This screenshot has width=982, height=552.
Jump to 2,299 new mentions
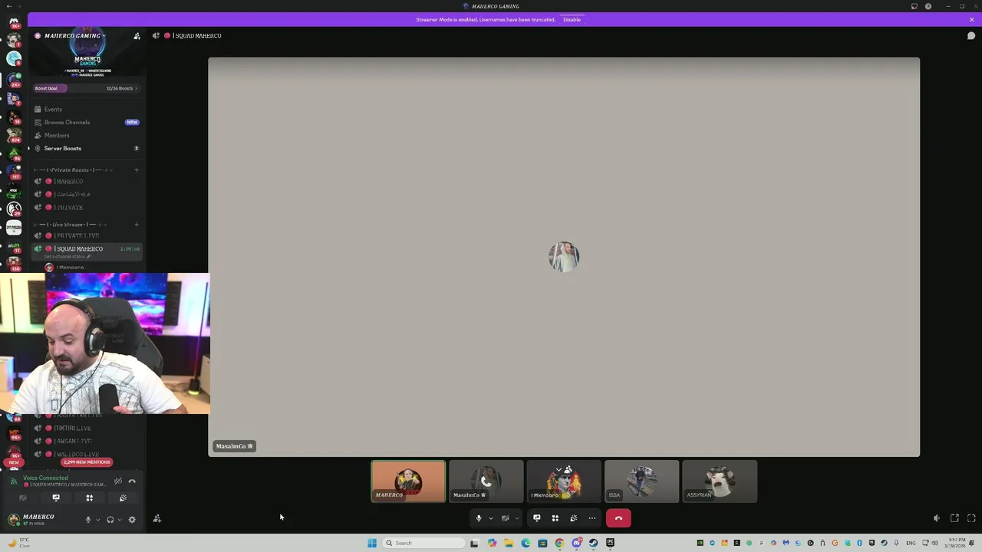87,462
